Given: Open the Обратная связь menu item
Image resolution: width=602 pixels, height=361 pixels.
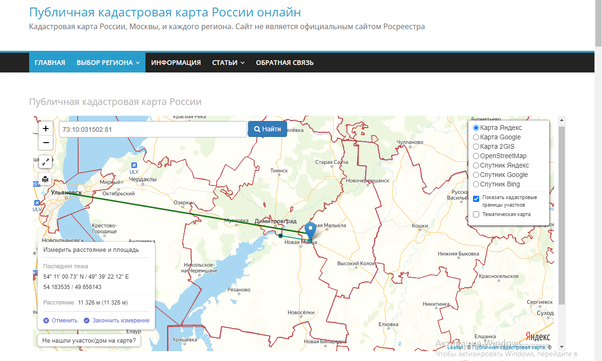Looking at the screenshot, I should point(285,63).
